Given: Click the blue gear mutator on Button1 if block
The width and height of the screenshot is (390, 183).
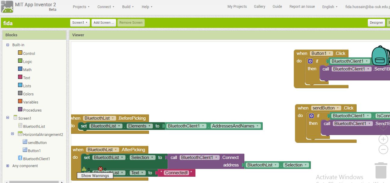Looking at the screenshot, I should pyautogui.click(x=310, y=61).
